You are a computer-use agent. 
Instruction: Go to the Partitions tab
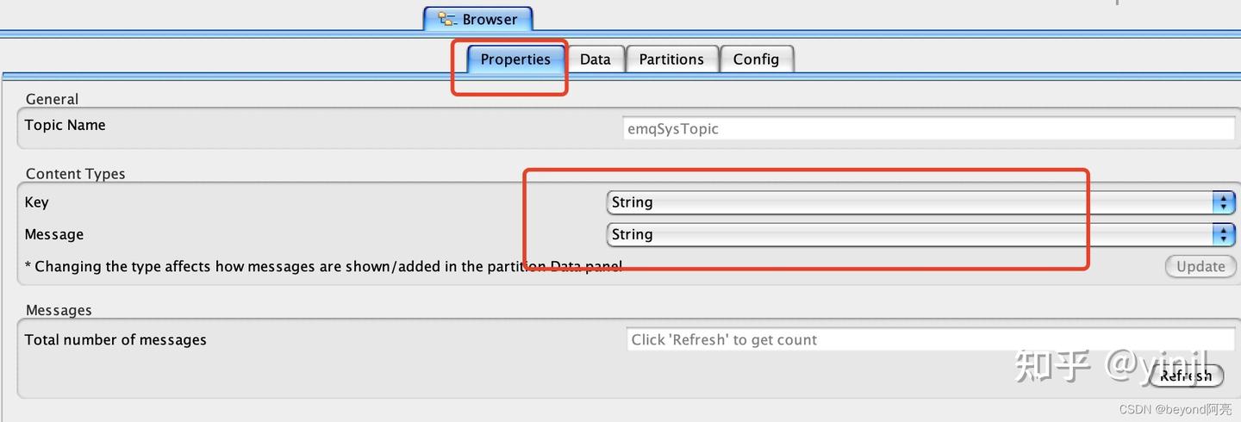[671, 59]
